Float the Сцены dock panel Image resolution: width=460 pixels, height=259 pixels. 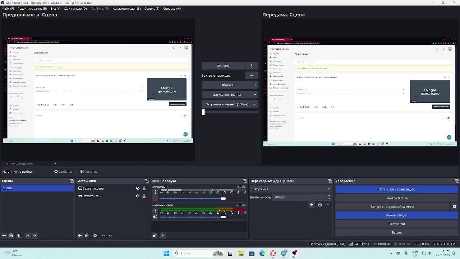point(72,181)
